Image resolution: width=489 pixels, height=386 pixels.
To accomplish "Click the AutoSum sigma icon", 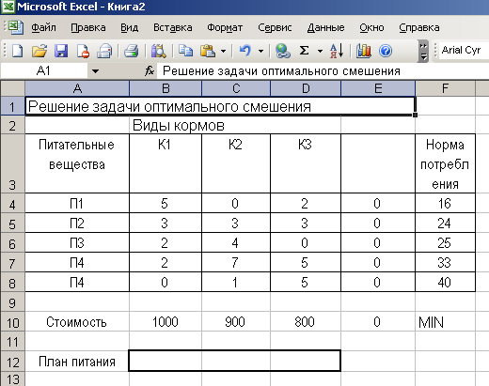I will tap(304, 51).
